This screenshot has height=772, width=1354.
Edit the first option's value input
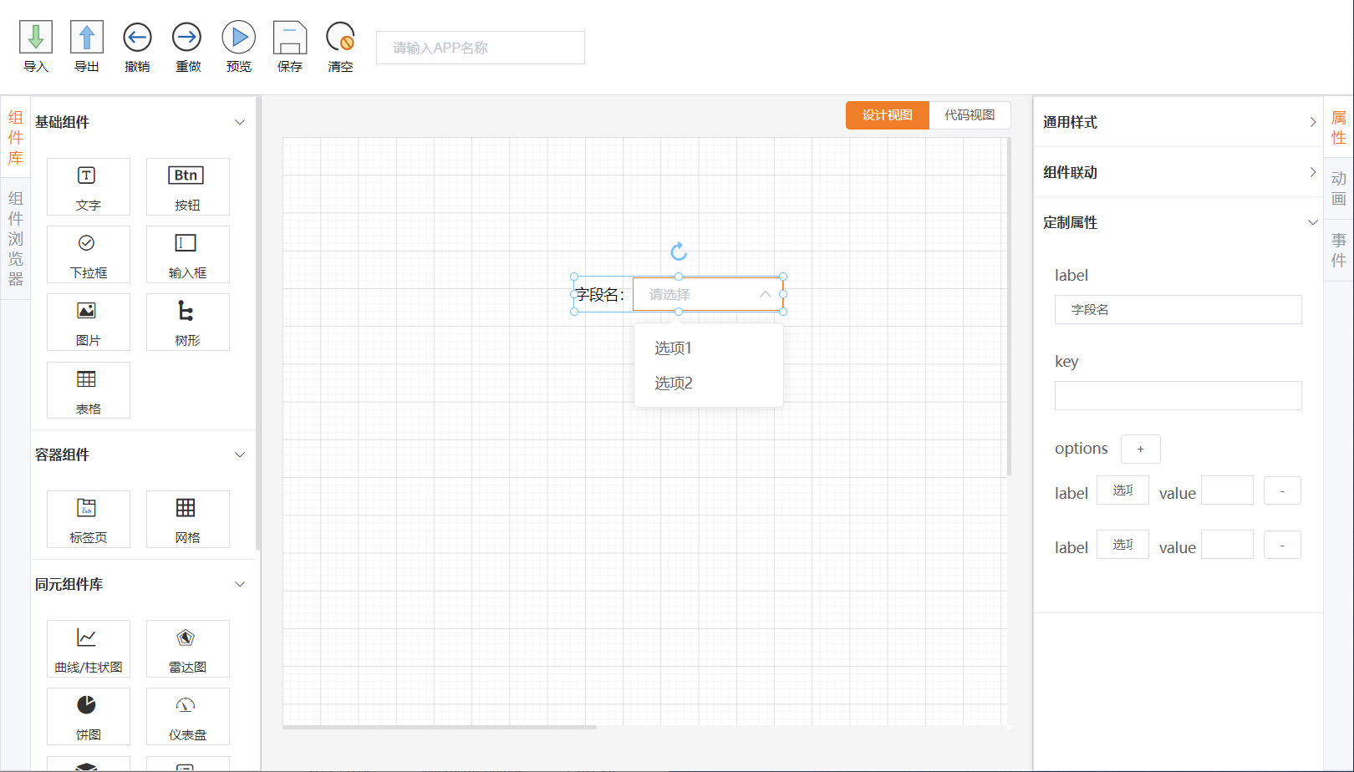pos(1227,490)
